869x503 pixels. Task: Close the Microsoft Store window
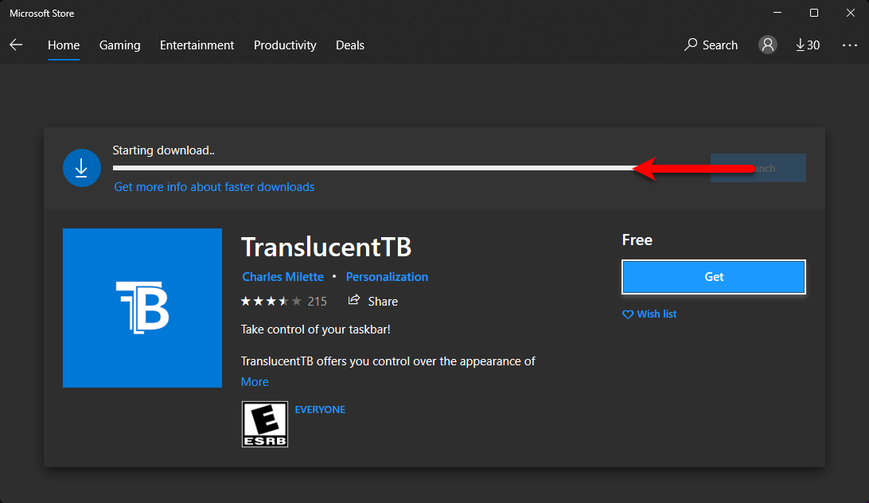point(851,13)
